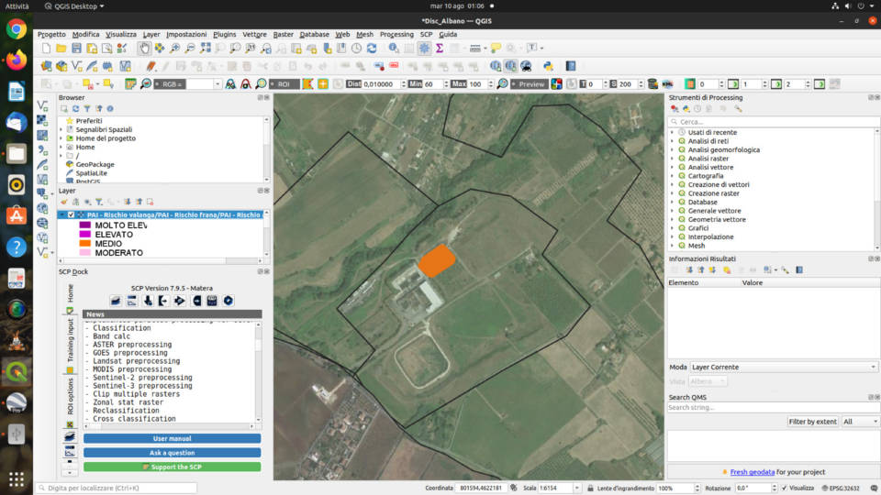Viewport: 881px width, 495px height.
Task: Open the Python console from the toolbar
Action: [x=548, y=66]
